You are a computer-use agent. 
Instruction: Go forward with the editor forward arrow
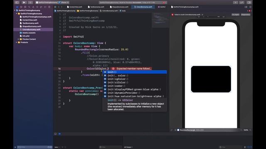point(62,7)
